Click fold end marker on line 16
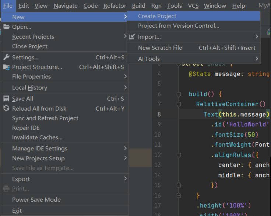Viewport: 271px width, 216px height. (x=179, y=195)
